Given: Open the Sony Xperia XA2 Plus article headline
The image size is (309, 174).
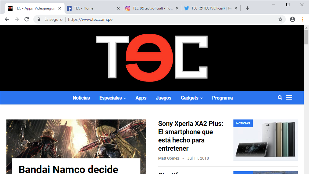Looking at the screenshot, I should point(191,136).
